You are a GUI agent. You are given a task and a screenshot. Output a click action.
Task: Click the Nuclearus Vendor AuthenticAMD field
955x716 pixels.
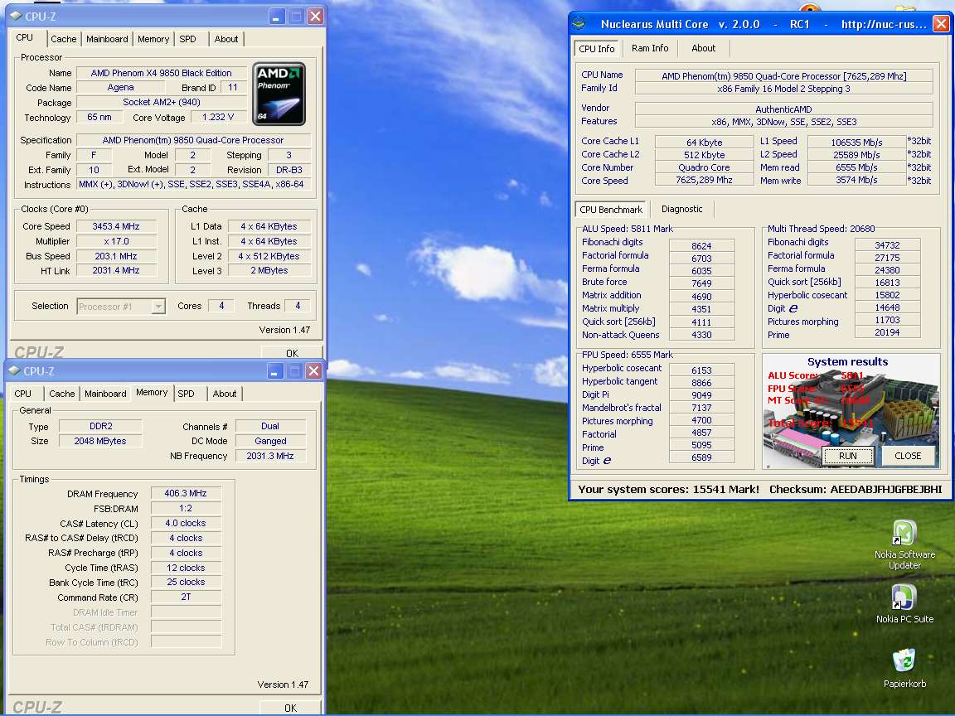784,109
